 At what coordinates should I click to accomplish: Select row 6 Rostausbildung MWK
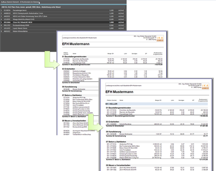[x=63, y=25]
